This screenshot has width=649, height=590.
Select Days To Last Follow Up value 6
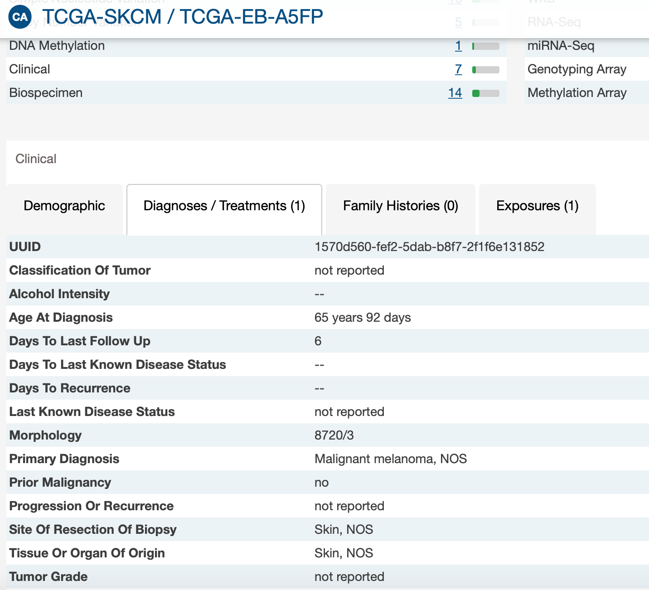click(x=318, y=341)
